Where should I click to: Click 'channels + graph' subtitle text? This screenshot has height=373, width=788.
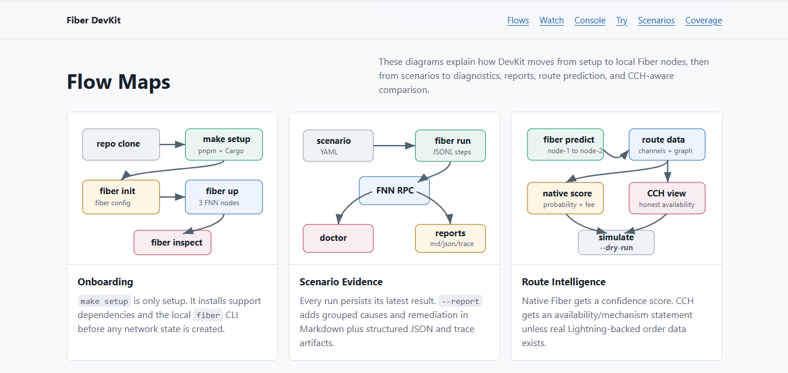pos(665,151)
